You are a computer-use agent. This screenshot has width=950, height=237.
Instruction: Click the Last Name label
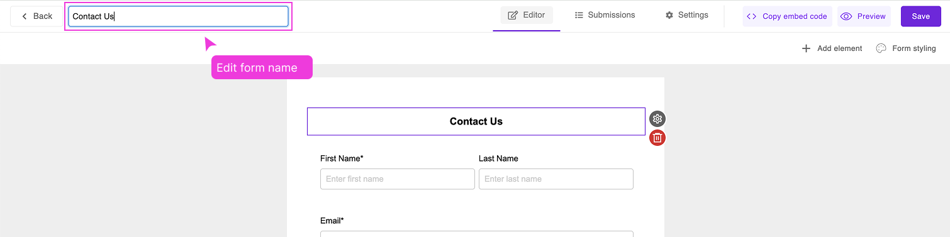point(498,158)
